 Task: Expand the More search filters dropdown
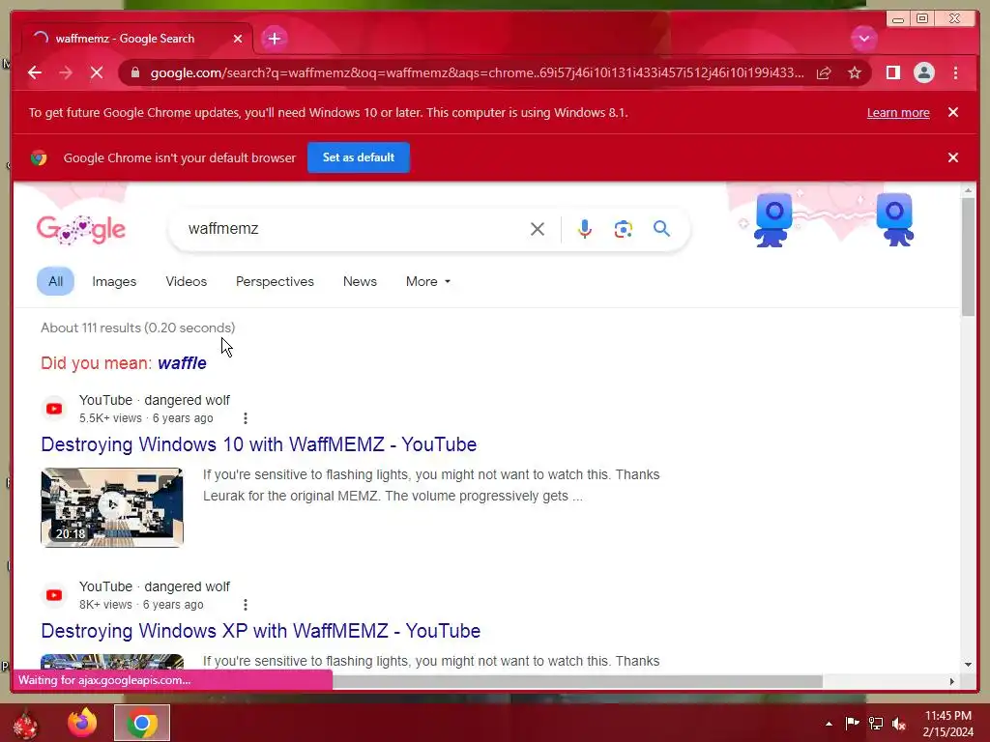428,281
